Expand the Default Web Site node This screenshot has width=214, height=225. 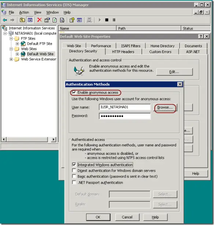[17, 54]
